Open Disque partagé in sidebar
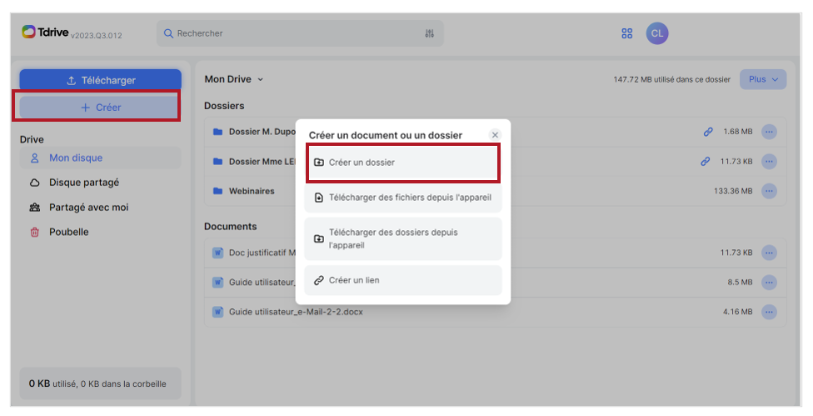 coord(84,183)
